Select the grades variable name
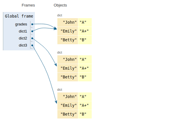The width and height of the screenshot is (169, 122). 21,24
